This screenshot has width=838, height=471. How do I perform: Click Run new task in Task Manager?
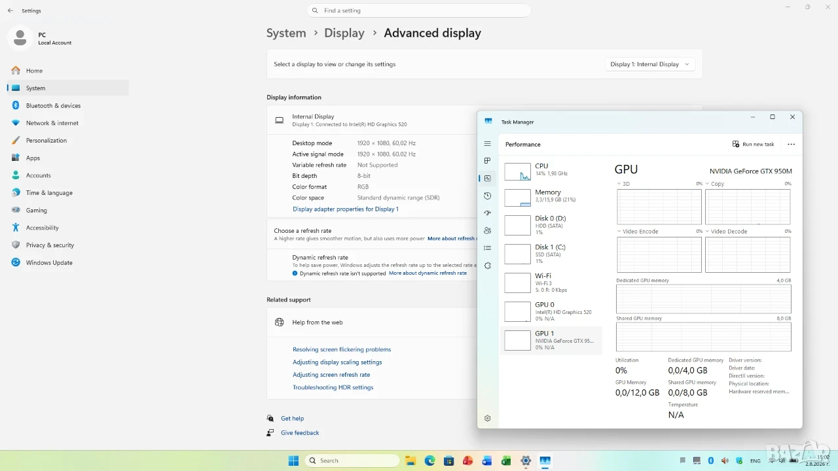pyautogui.click(x=753, y=145)
